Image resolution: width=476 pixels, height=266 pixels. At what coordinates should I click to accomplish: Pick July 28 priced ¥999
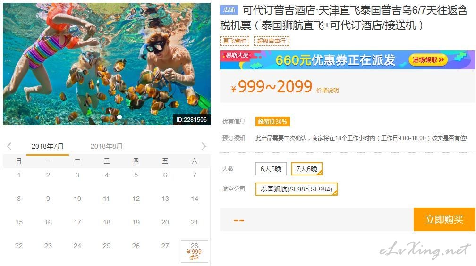(x=195, y=251)
